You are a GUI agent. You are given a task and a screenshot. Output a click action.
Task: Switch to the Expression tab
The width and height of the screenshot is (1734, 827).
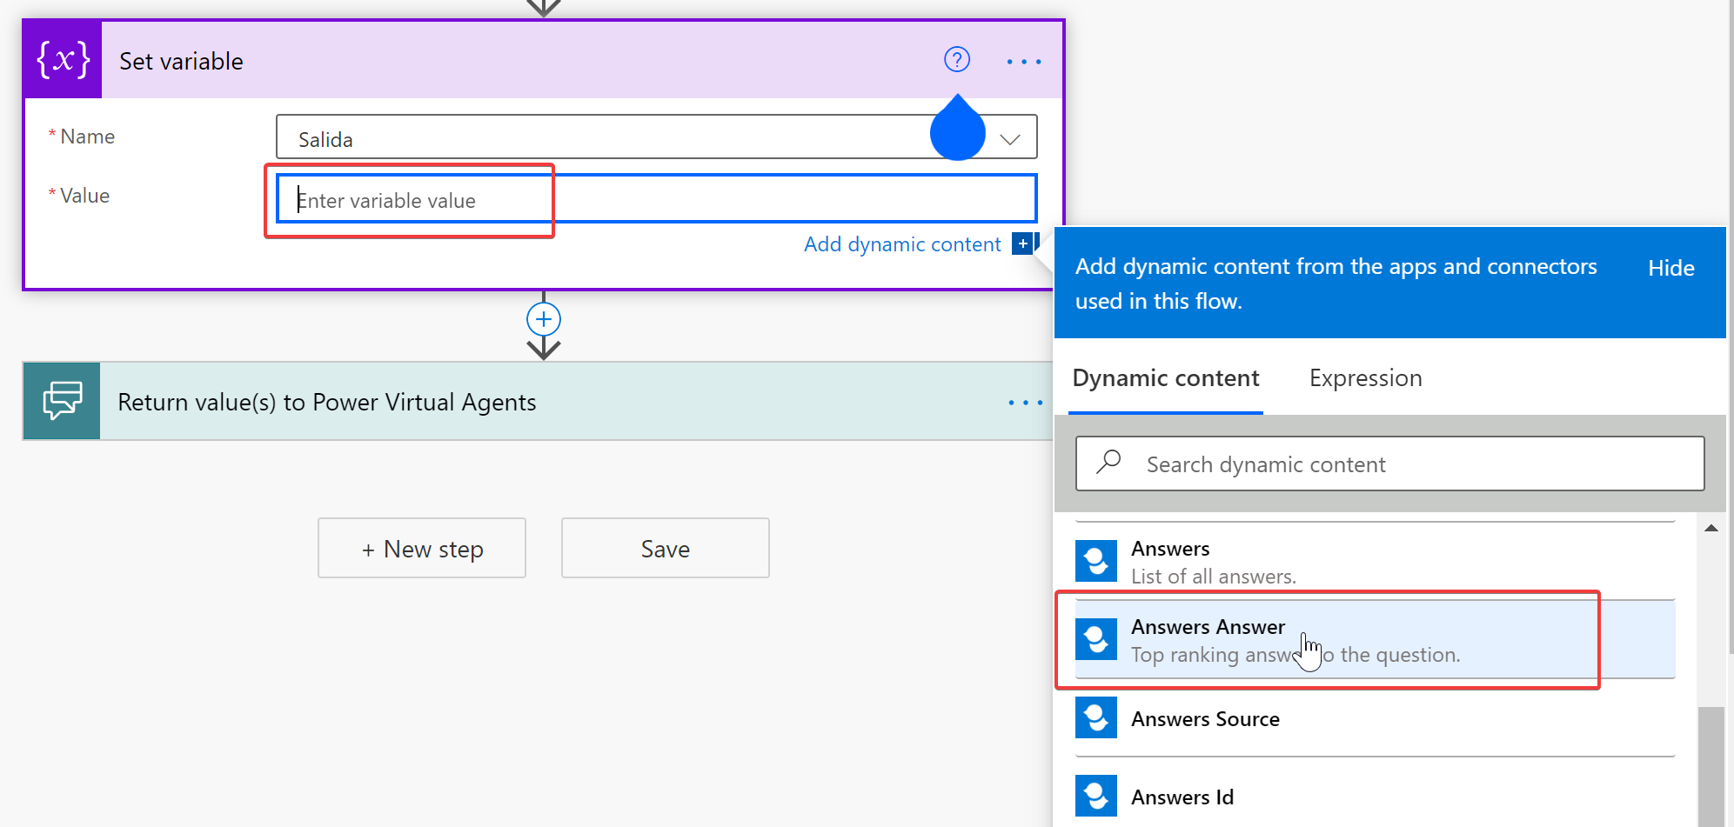[1365, 378]
